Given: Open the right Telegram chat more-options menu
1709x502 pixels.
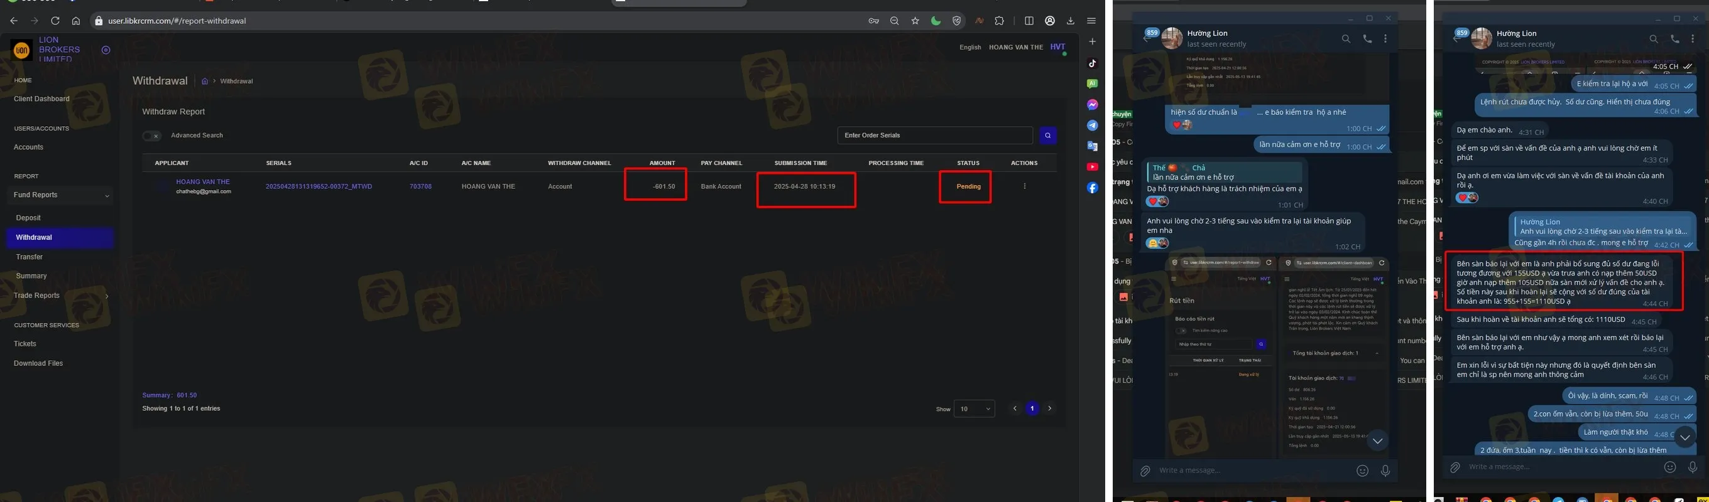Looking at the screenshot, I should click(x=1693, y=39).
